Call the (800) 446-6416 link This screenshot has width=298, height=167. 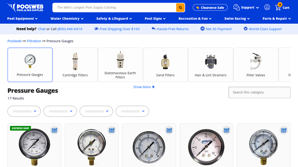(70, 29)
